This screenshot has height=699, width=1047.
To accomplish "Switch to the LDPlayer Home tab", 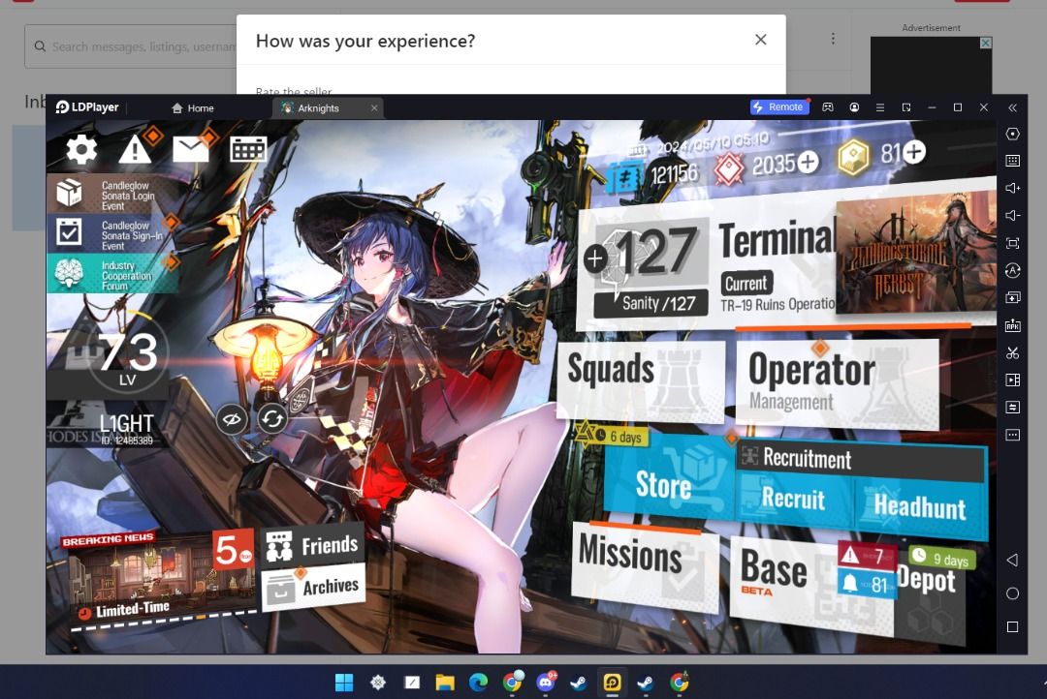I will point(193,108).
